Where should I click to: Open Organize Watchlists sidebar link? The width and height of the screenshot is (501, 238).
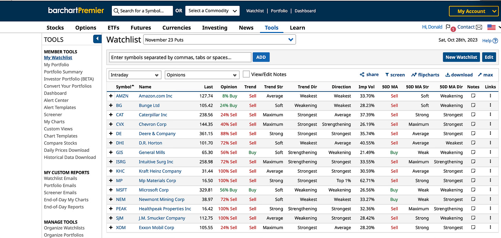tap(64, 228)
